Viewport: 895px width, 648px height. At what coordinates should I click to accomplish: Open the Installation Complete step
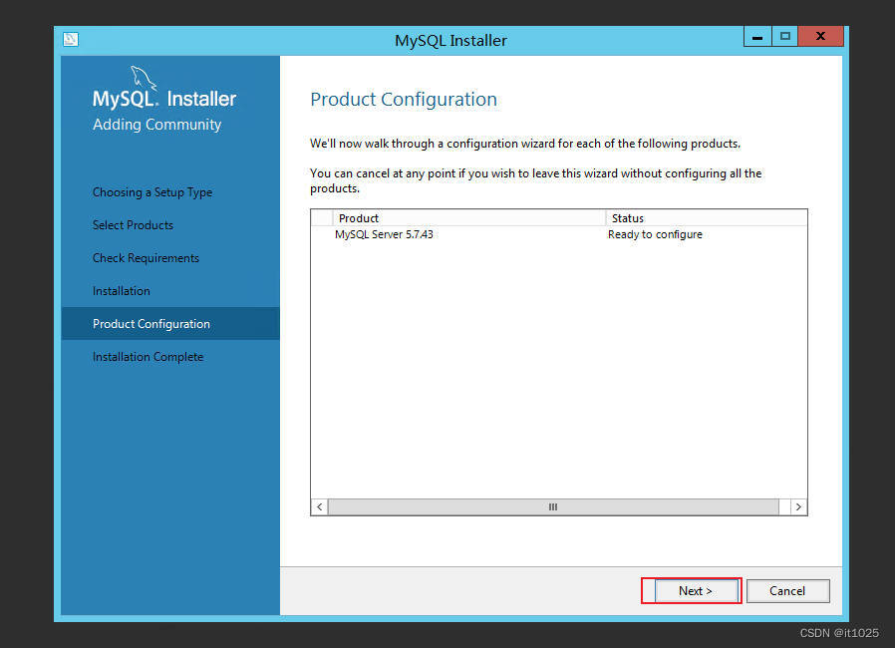(148, 356)
